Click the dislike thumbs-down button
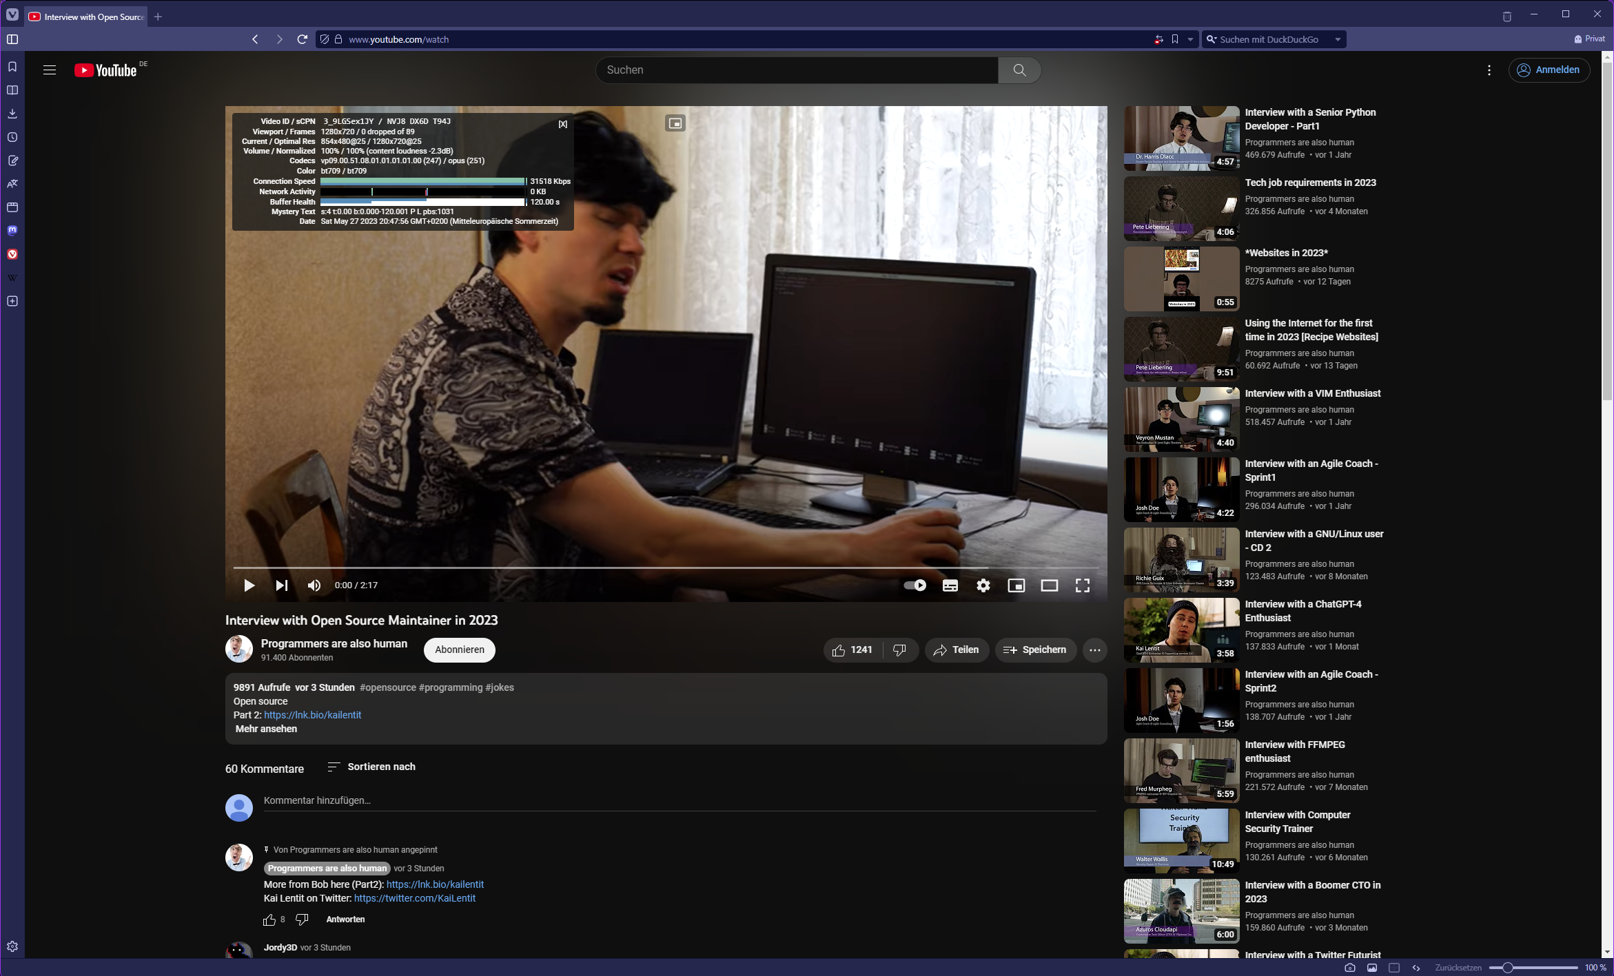The image size is (1614, 976). pyautogui.click(x=899, y=650)
